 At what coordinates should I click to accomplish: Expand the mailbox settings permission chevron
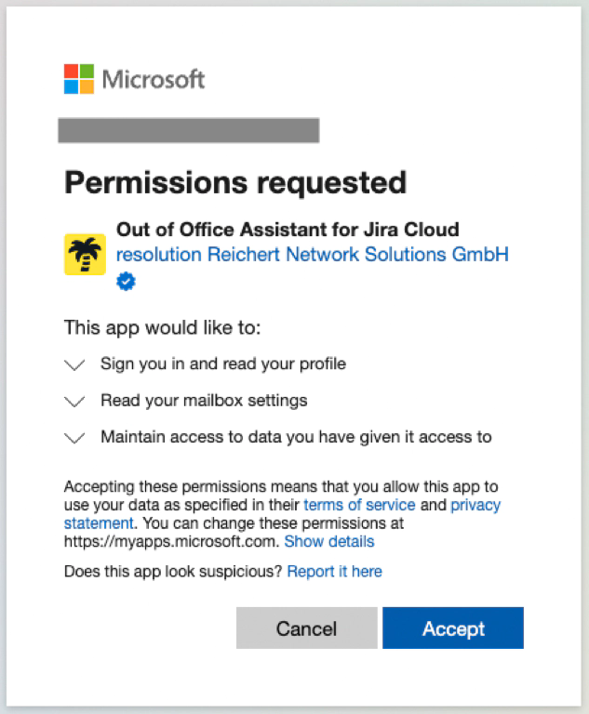(x=74, y=402)
